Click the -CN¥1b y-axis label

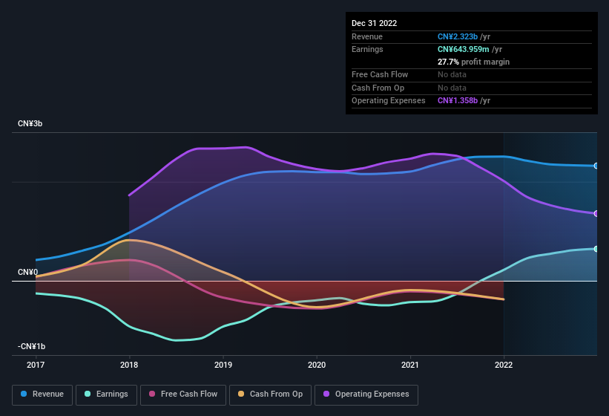(31, 346)
